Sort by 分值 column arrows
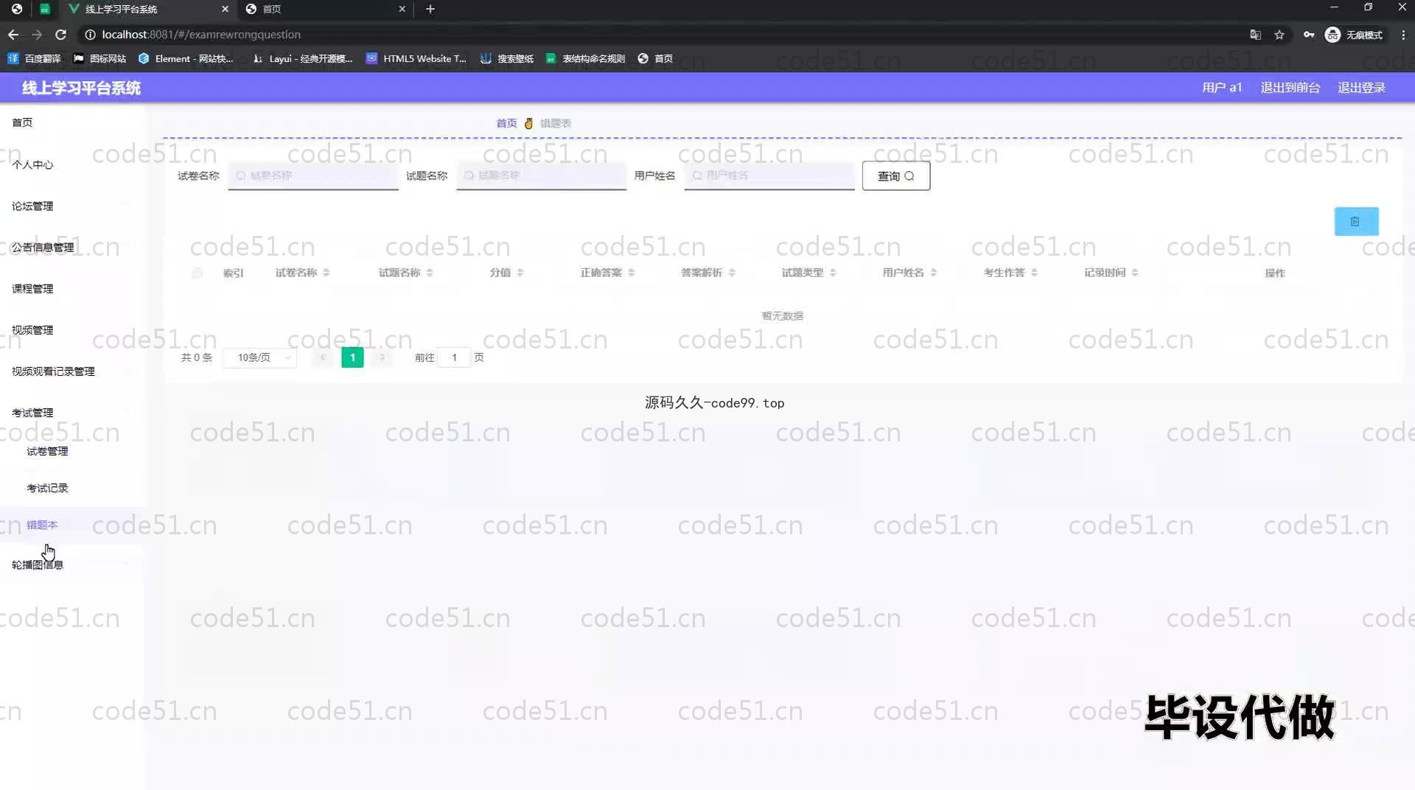The height and width of the screenshot is (790, 1415). 520,273
